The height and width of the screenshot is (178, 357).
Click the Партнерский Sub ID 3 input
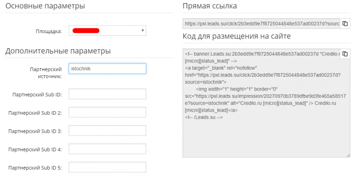(107, 130)
